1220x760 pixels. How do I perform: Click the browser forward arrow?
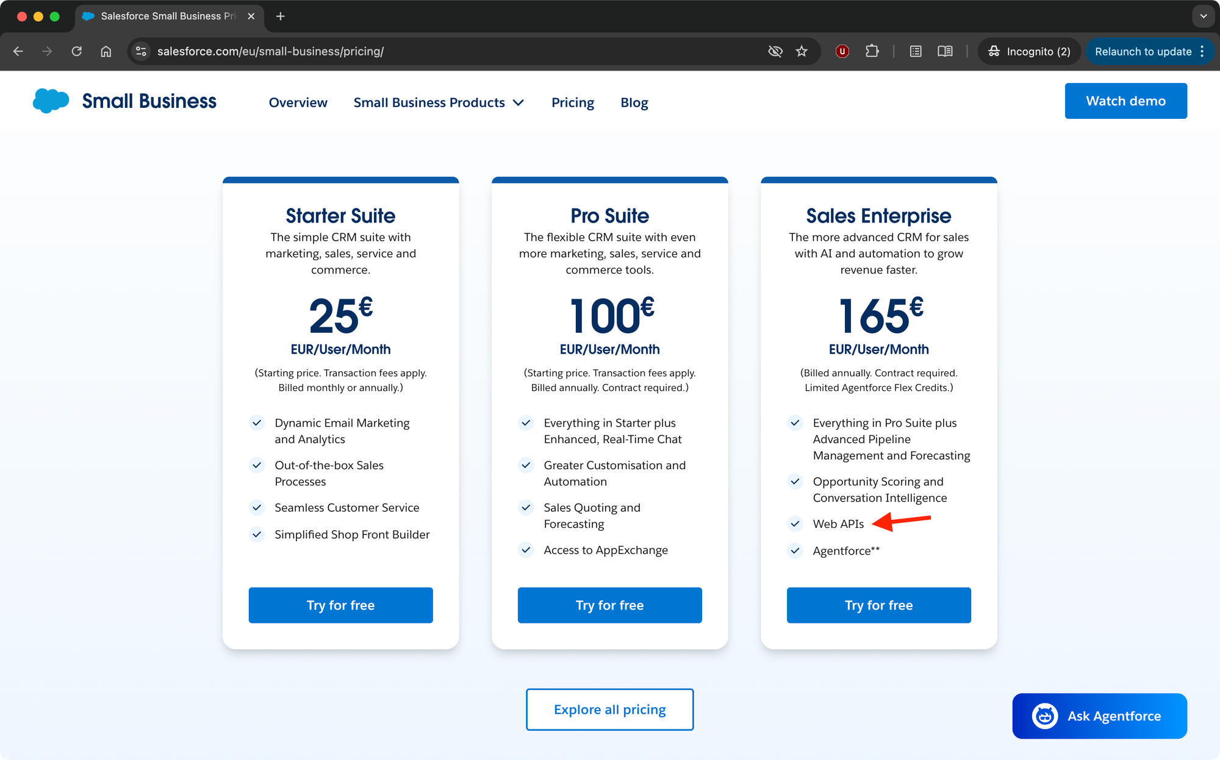(x=47, y=51)
